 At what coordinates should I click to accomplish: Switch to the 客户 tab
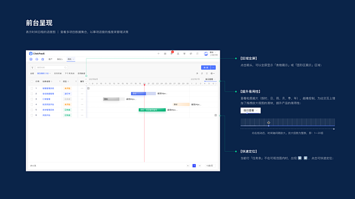point(50,59)
